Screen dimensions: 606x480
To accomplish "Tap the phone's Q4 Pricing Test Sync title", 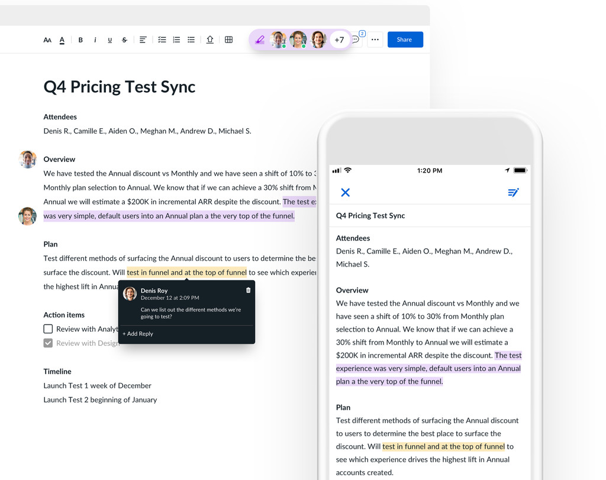I will pyautogui.click(x=370, y=216).
